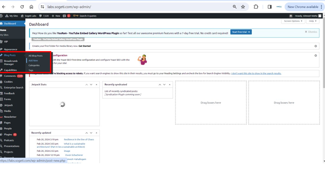
Task: Open Blog Posts sidebar menu
Action: click(12, 55)
